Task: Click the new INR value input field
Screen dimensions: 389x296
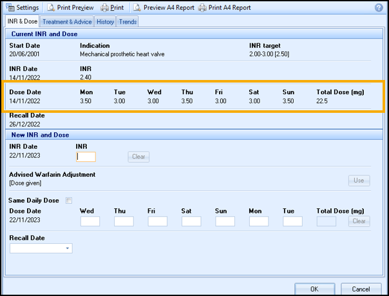Action: 86,157
